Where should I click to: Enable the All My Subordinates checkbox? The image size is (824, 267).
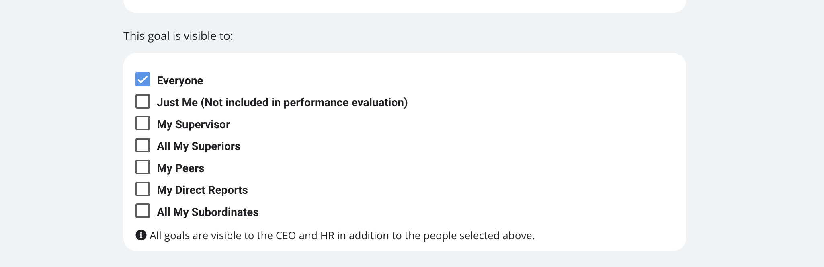pyautogui.click(x=143, y=211)
